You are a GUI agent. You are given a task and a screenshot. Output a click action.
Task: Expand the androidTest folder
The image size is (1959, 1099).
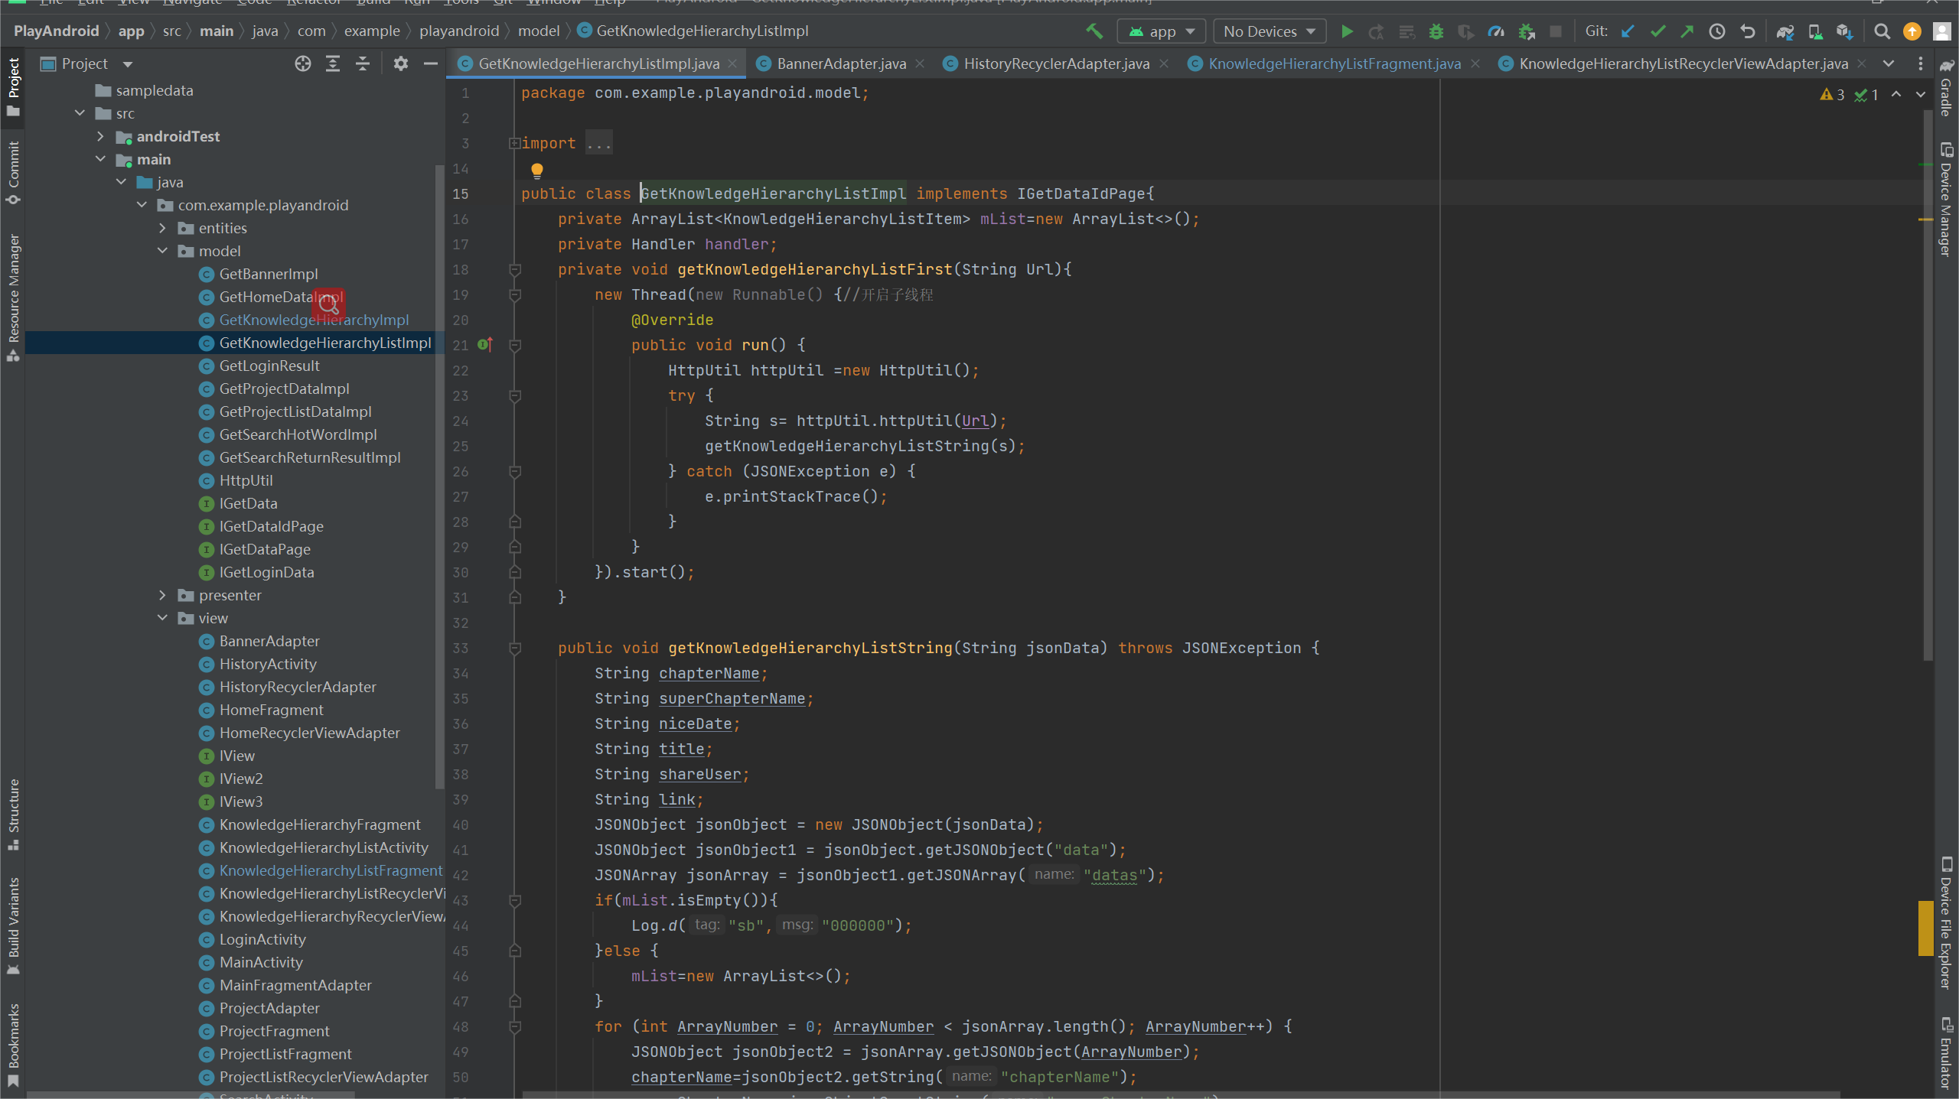tap(100, 136)
